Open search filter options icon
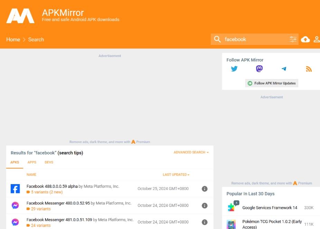 293,39
